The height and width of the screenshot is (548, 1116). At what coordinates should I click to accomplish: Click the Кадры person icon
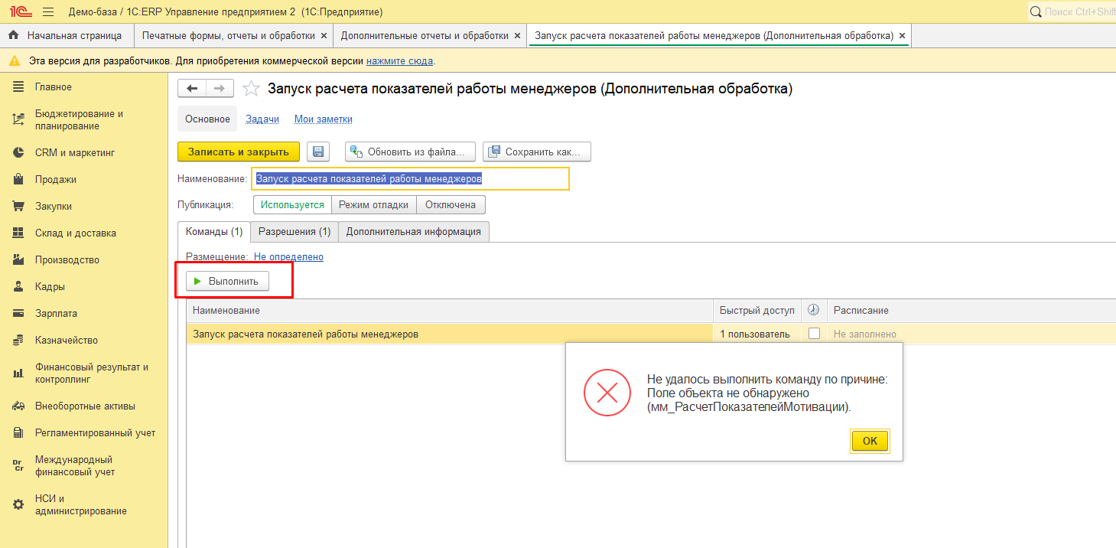pos(18,286)
